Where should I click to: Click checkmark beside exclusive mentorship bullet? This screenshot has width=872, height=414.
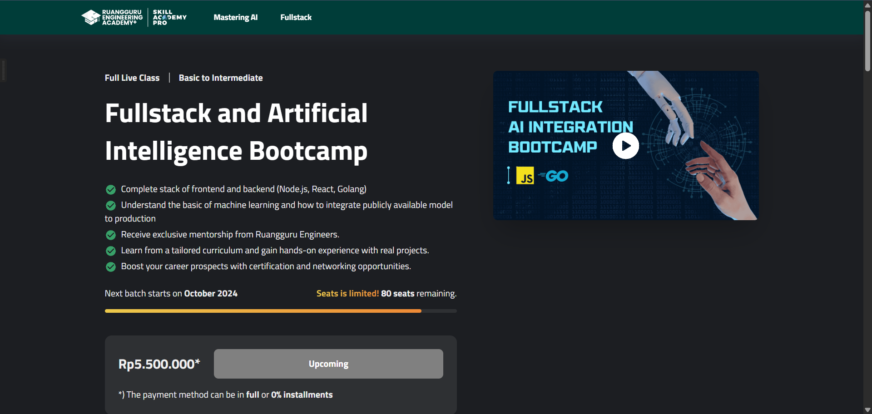point(111,235)
